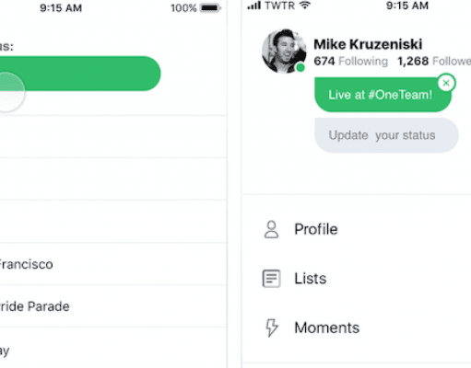Open the 1,268 Followers link
The width and height of the screenshot is (471, 368).
click(434, 62)
